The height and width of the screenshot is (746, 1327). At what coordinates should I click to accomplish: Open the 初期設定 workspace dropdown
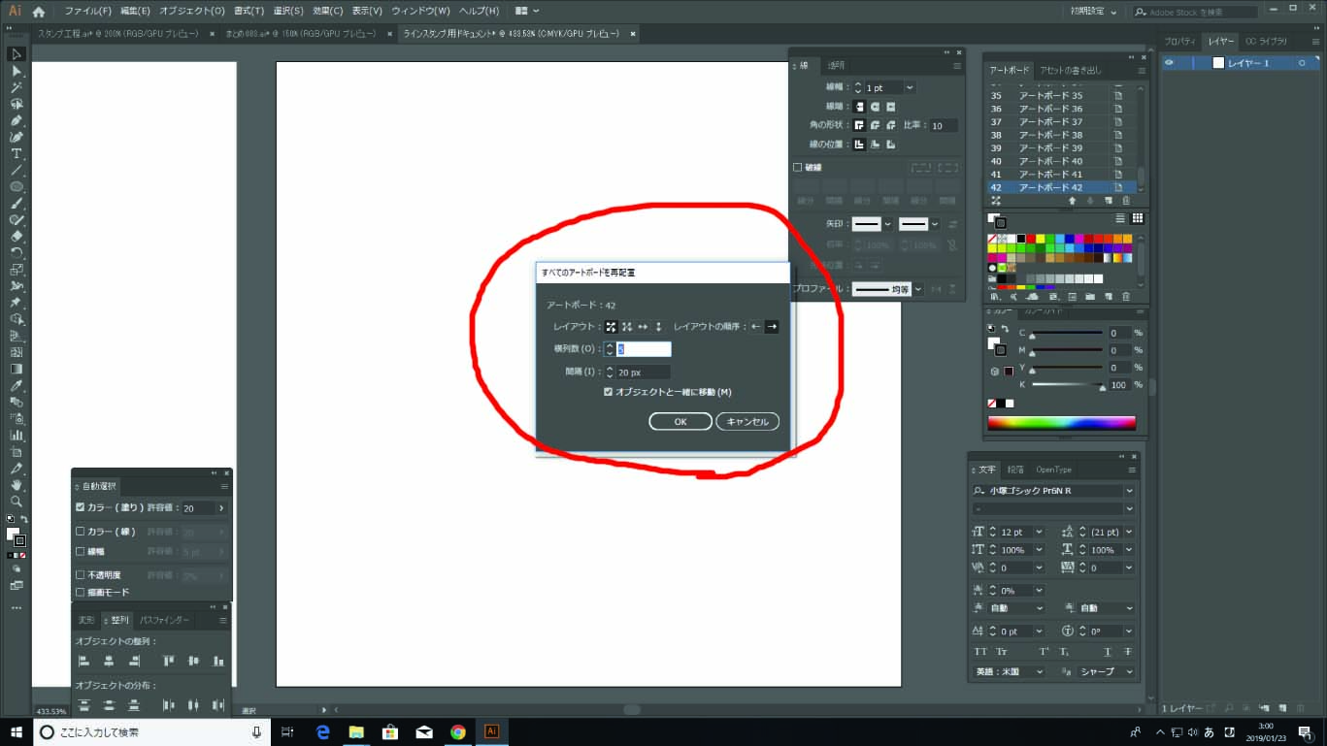coord(1093,12)
